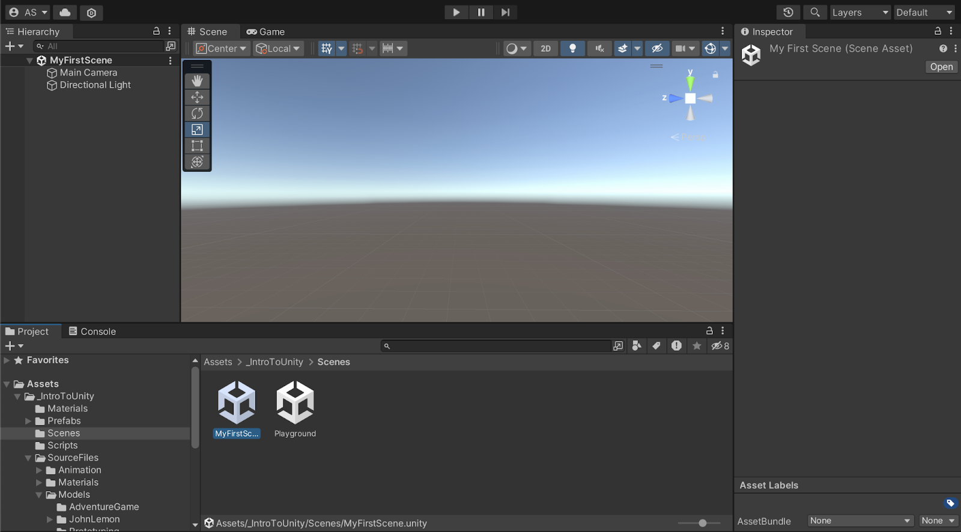The height and width of the screenshot is (532, 961).
Task: Click the Step forward button
Action: 505,12
